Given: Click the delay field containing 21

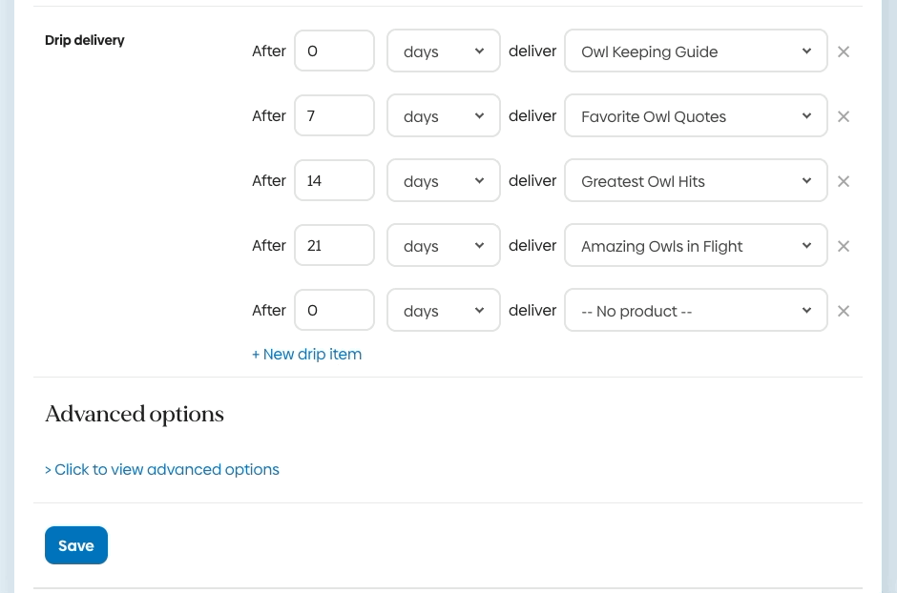Looking at the screenshot, I should point(334,246).
